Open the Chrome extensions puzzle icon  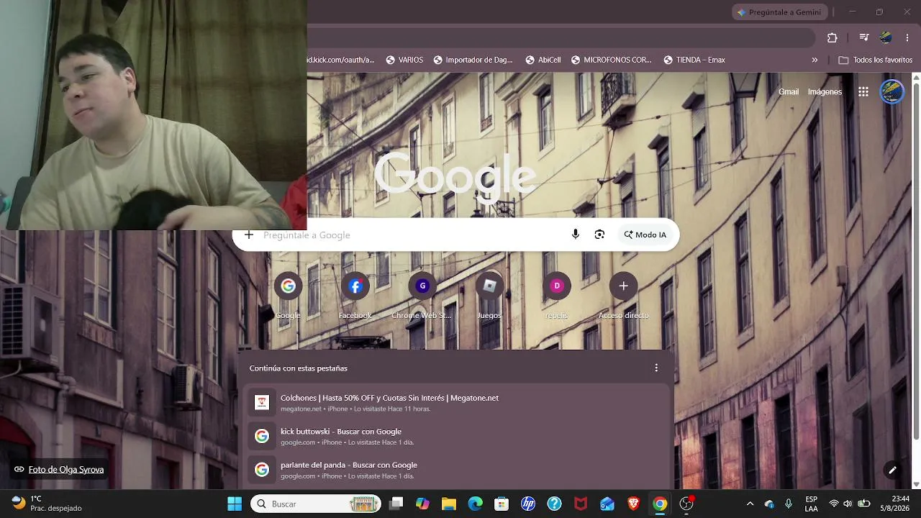pos(832,38)
